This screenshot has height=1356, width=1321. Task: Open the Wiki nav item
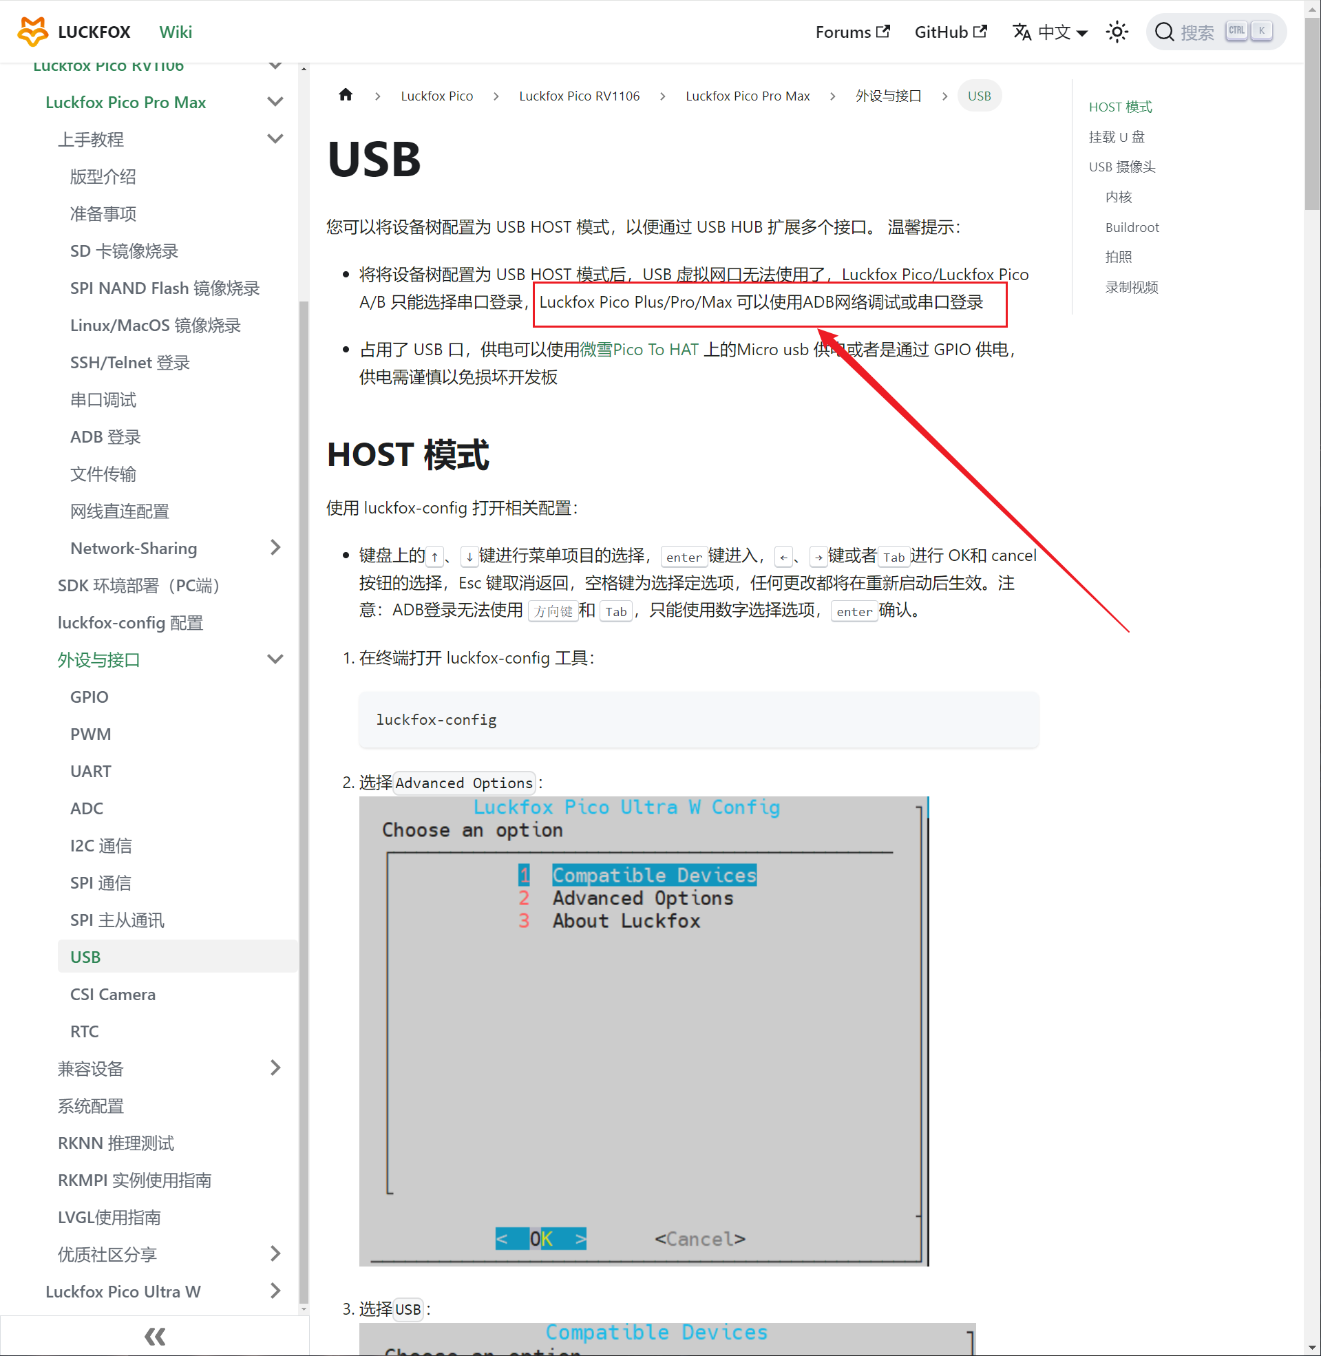[x=176, y=32]
